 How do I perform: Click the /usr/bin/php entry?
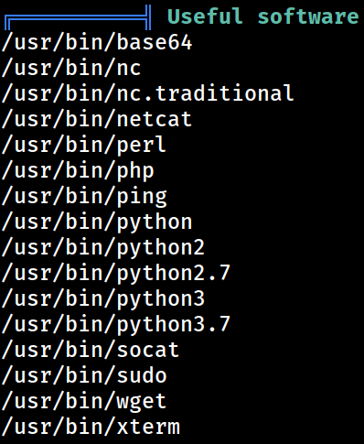pos(78,171)
